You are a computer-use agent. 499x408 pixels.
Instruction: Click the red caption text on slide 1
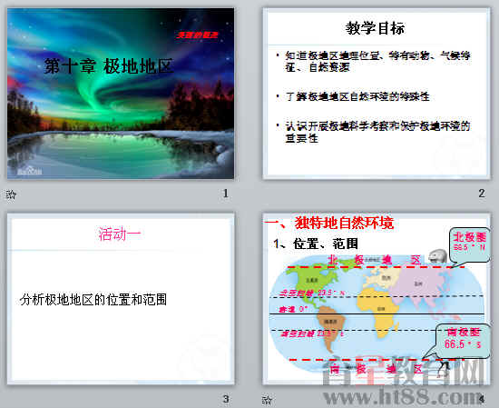point(197,35)
